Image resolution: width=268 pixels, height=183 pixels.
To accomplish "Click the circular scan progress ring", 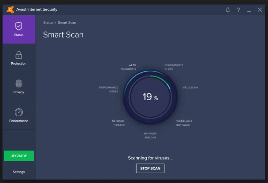I will point(150,97).
